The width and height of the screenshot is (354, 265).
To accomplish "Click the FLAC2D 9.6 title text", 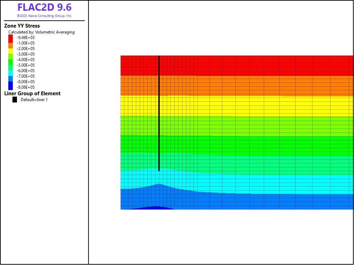I will pyautogui.click(x=44, y=7).
